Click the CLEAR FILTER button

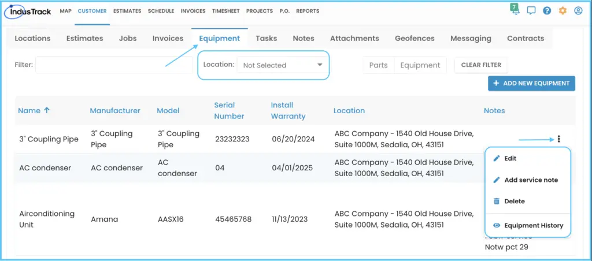(482, 65)
